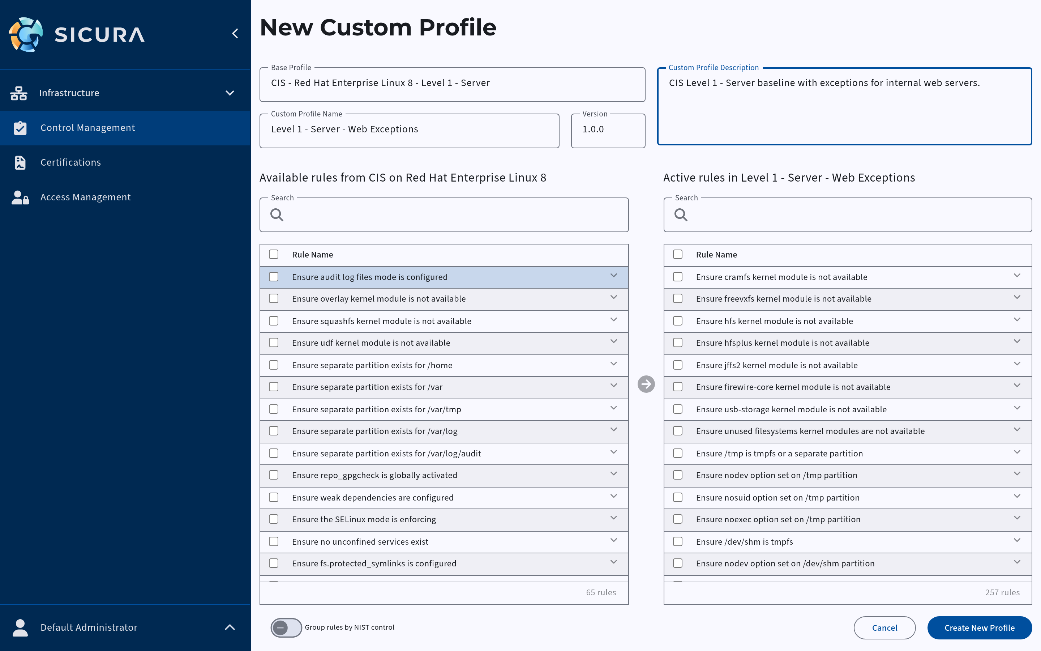Select all available rules checkbox
Viewport: 1041px width, 651px height.
click(274, 255)
